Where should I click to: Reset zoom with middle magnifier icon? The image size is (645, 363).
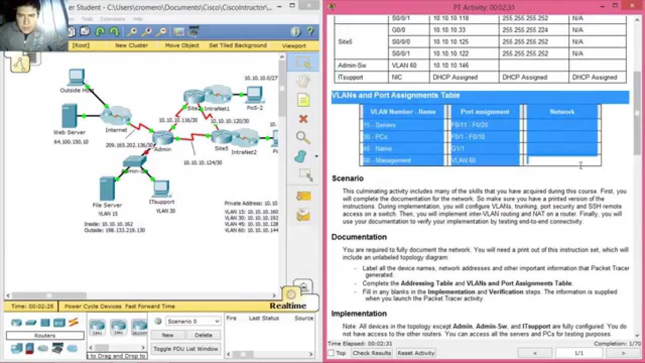pos(147,32)
